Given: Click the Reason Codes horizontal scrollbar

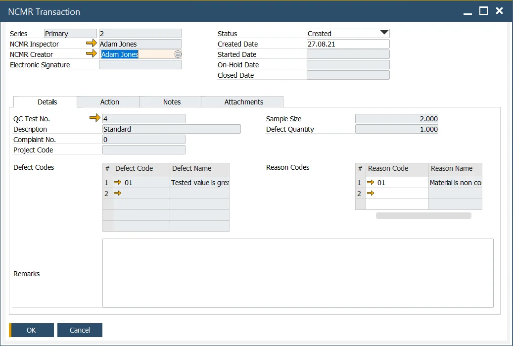Looking at the screenshot, I should (x=423, y=216).
